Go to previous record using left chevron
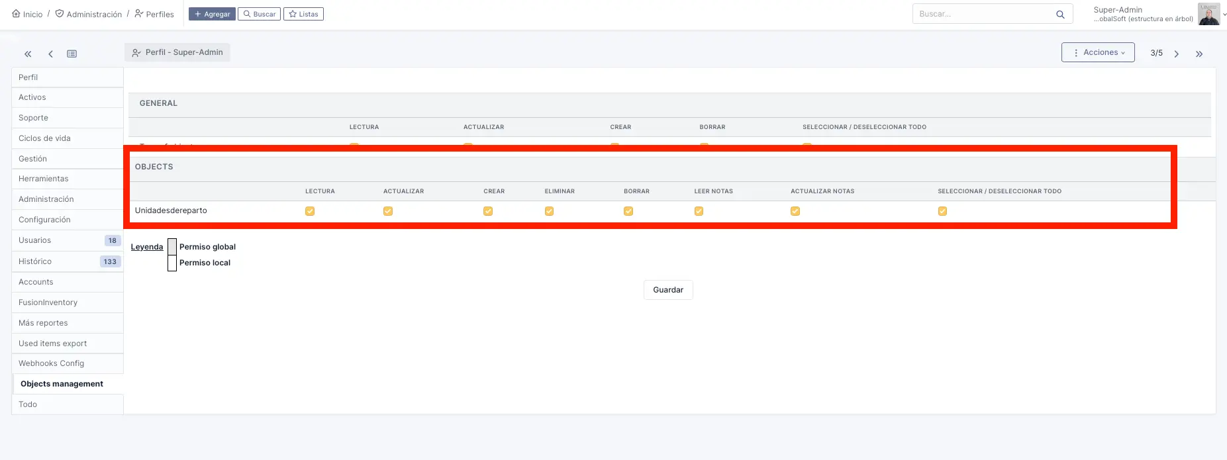This screenshot has height=460, width=1227. coord(50,54)
